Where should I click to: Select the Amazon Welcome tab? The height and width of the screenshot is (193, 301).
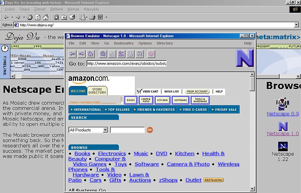click(78, 91)
